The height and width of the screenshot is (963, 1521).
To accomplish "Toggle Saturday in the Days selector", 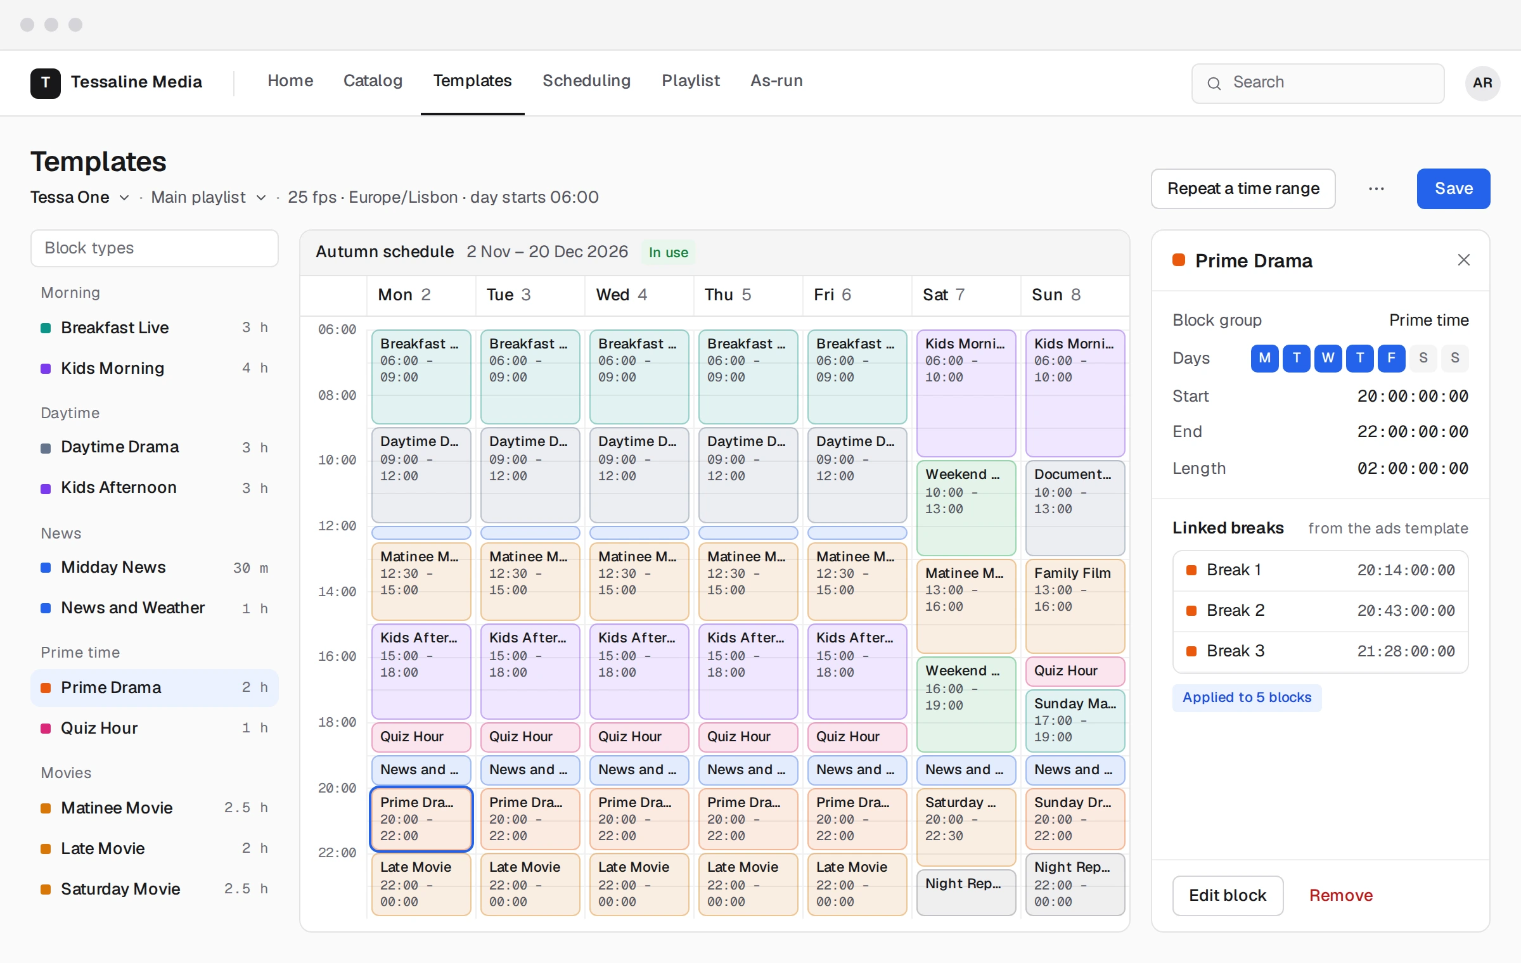I will coord(1423,358).
